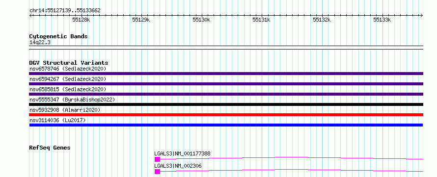
Task: Select the DGV Structural Variants track title
Action: (69, 63)
